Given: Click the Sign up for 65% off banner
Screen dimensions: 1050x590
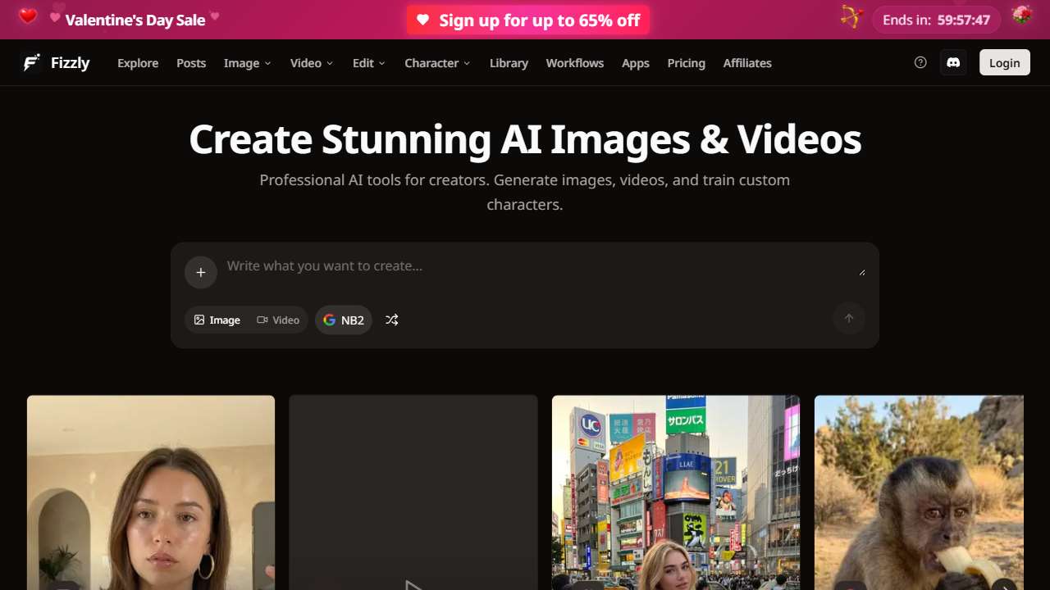Looking at the screenshot, I should click(x=528, y=20).
